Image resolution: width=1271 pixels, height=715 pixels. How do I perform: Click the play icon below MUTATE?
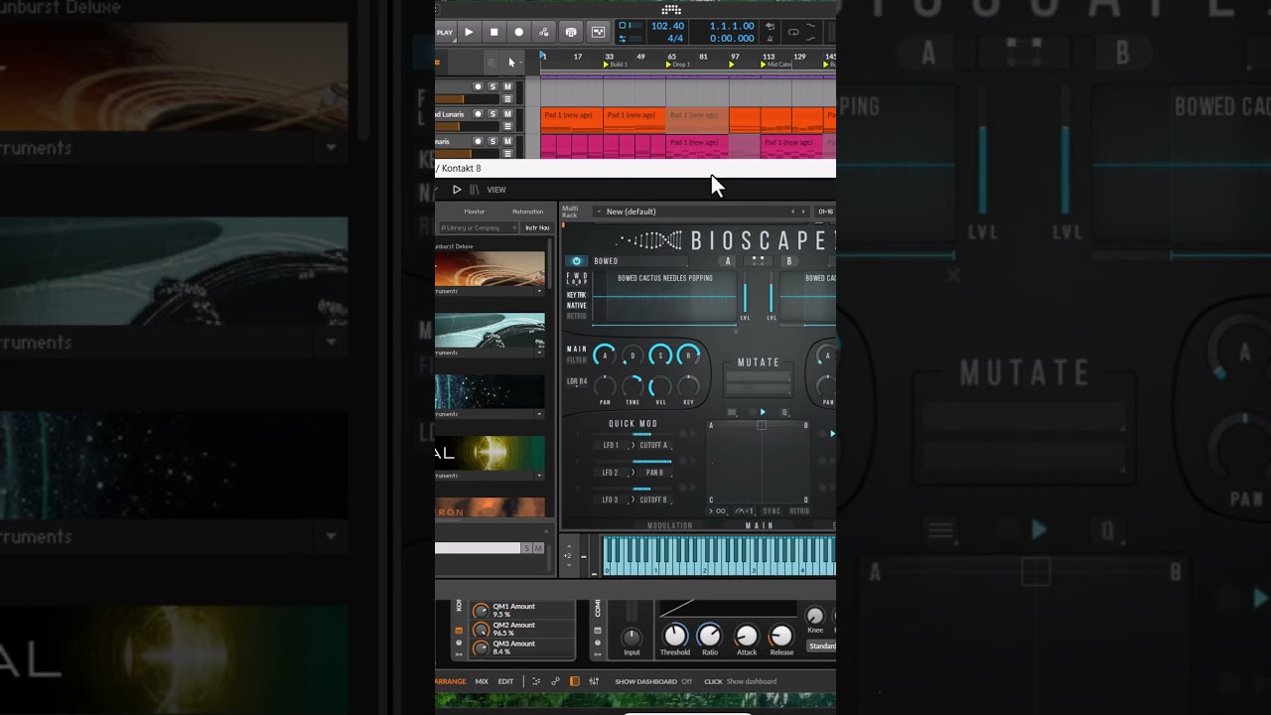pyautogui.click(x=763, y=412)
